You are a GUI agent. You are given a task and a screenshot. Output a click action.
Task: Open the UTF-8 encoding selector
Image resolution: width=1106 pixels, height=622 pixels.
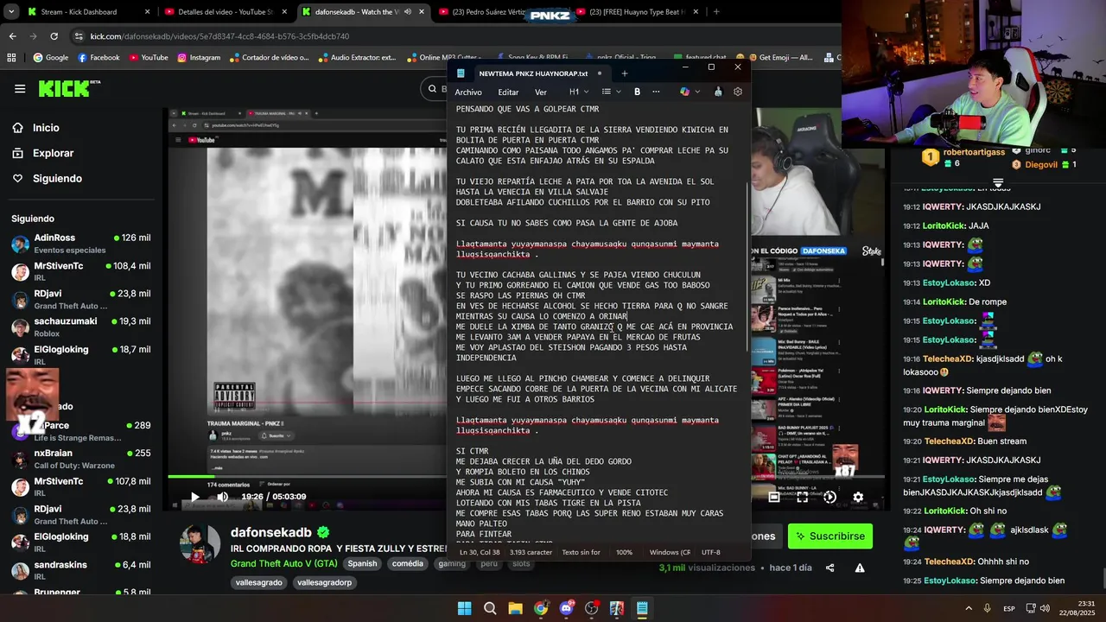pyautogui.click(x=711, y=552)
